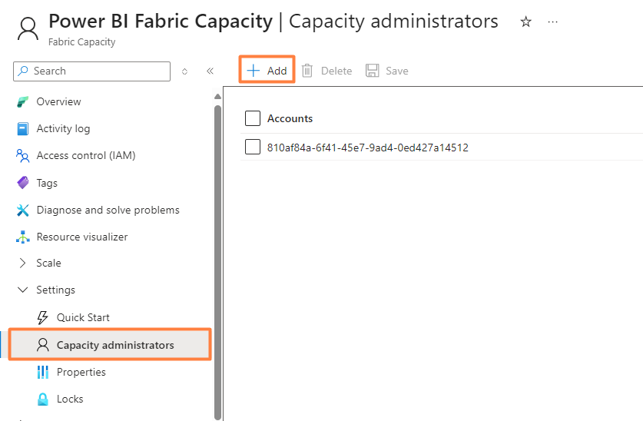This screenshot has height=421, width=643.
Task: Click the Quick Start lightning icon
Action: 42,317
